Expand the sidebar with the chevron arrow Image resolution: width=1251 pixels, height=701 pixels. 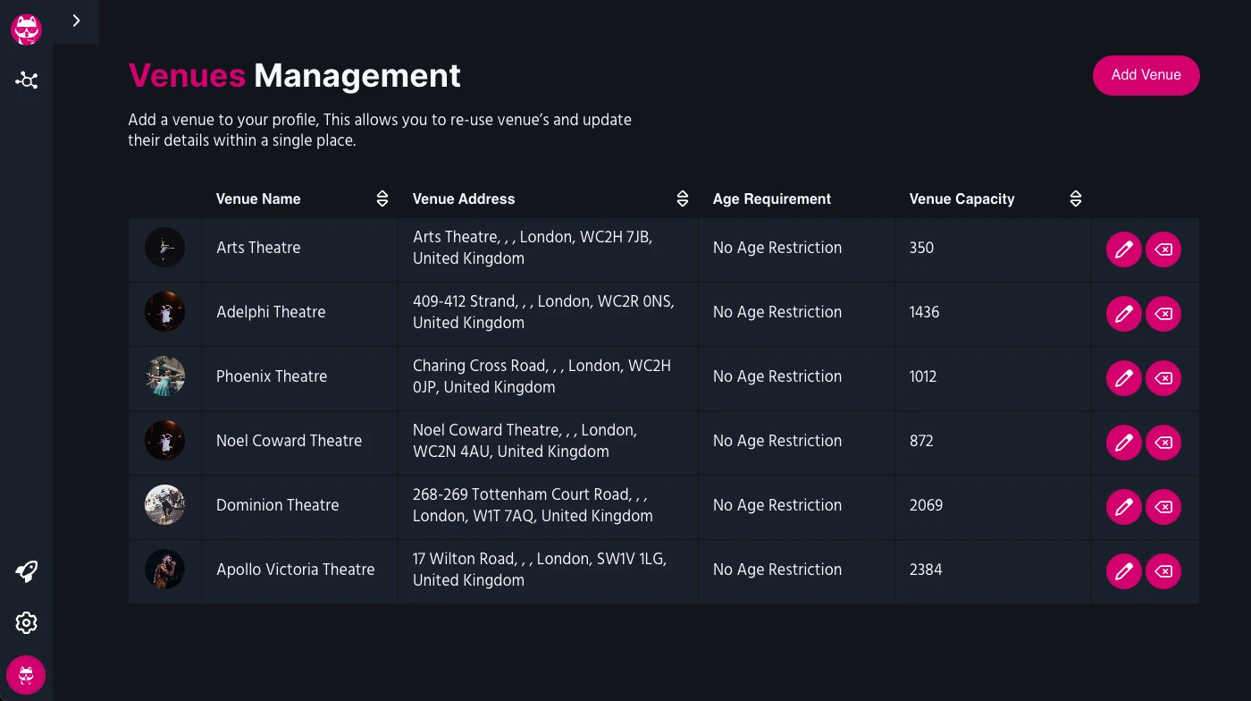click(x=76, y=21)
